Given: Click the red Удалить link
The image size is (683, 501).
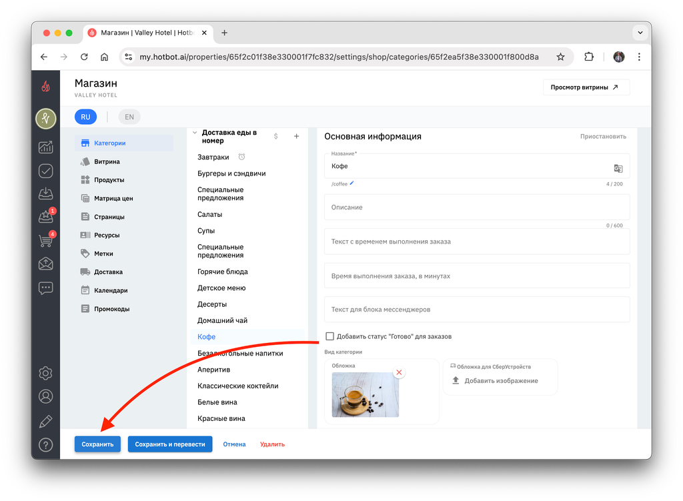Looking at the screenshot, I should pos(272,444).
